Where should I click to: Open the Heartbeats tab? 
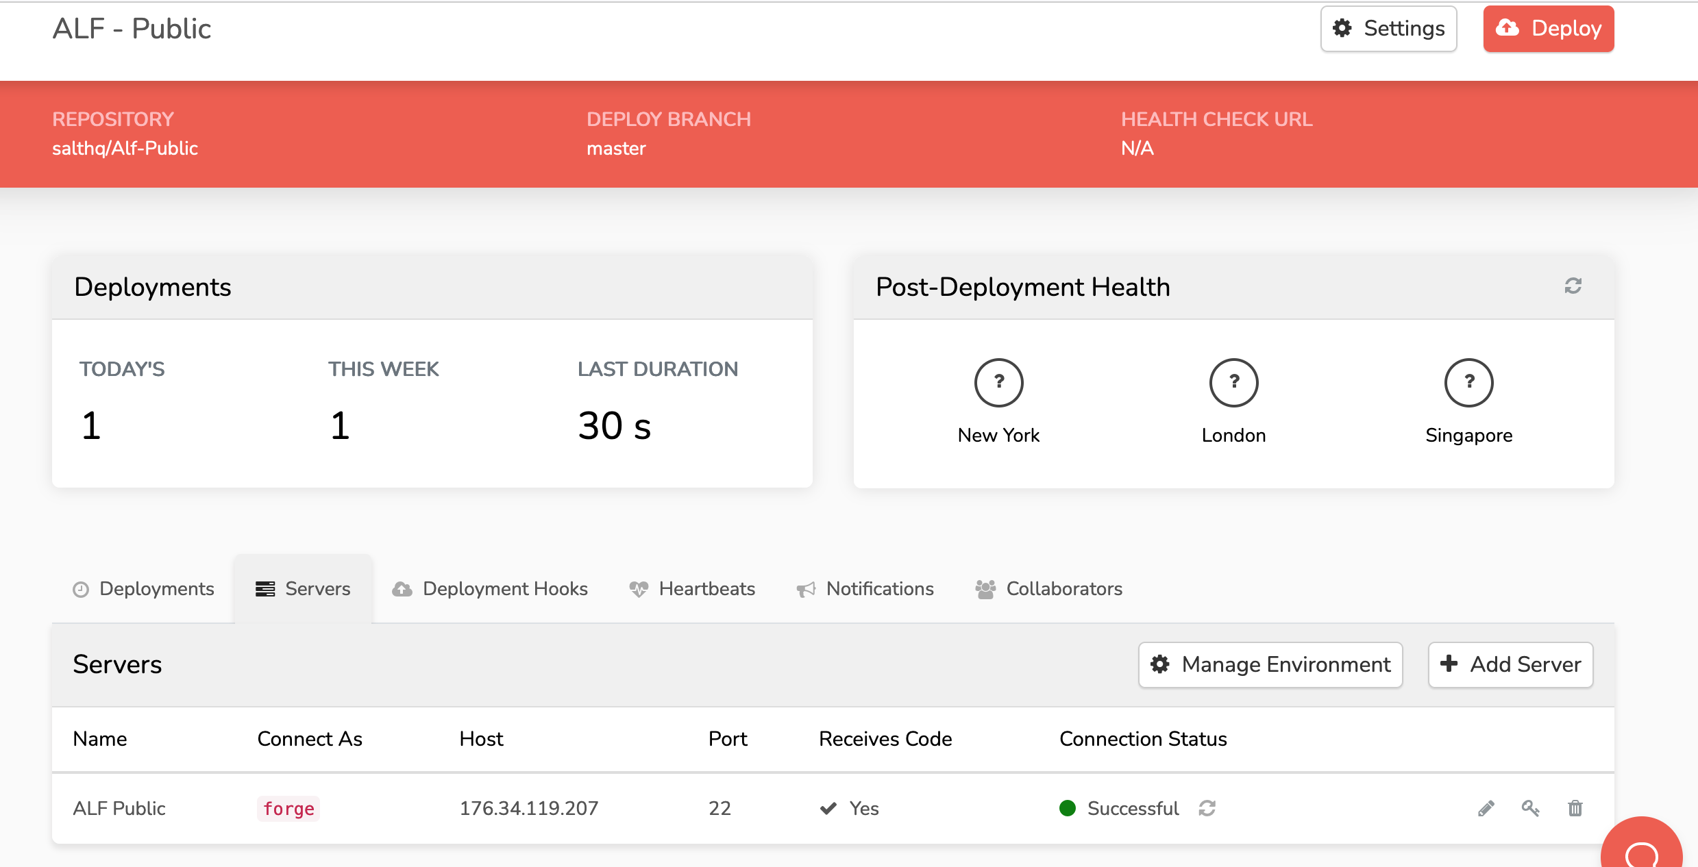(x=692, y=589)
